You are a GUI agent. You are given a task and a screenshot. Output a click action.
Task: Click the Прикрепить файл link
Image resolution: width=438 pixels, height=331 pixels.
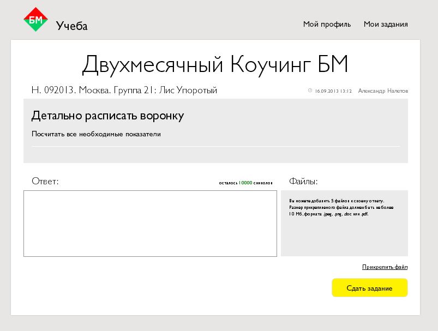pyautogui.click(x=385, y=267)
